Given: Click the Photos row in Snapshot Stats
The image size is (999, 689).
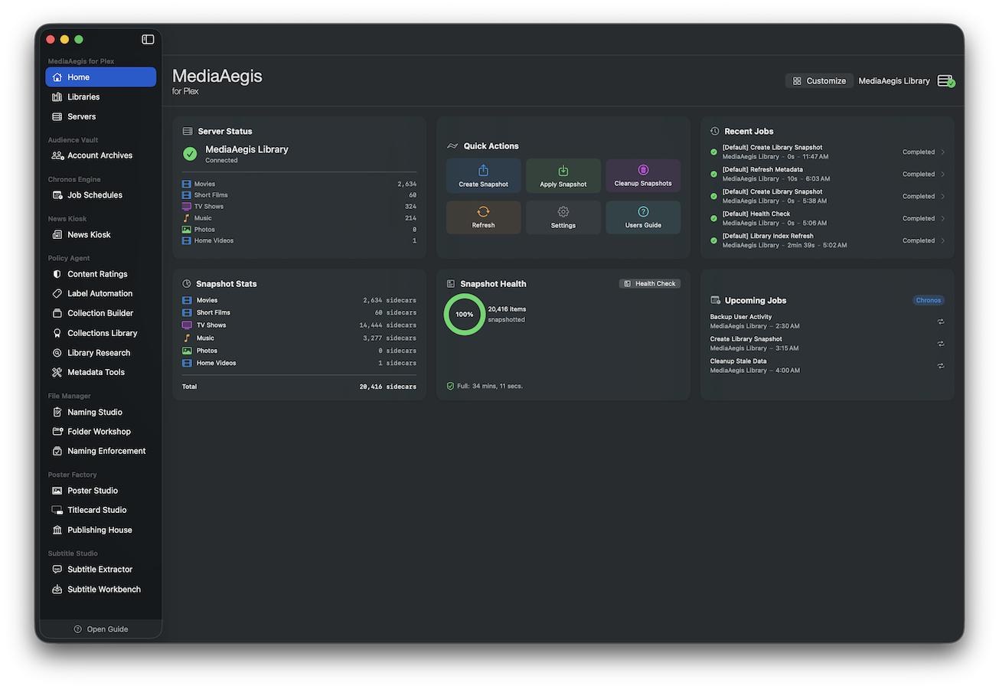Looking at the screenshot, I should pos(299,351).
